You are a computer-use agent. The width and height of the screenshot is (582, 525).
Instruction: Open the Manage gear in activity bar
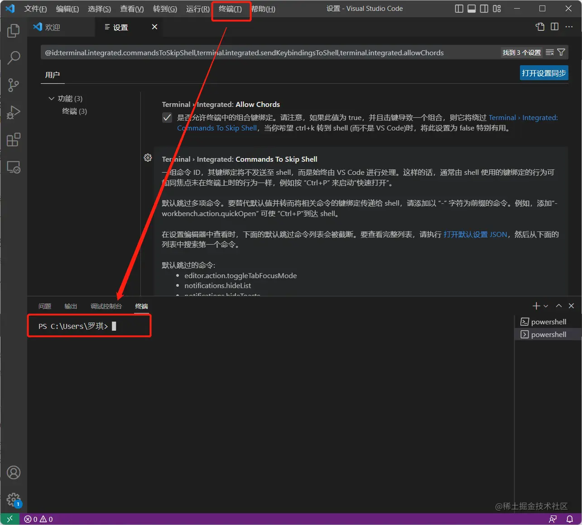[x=14, y=500]
